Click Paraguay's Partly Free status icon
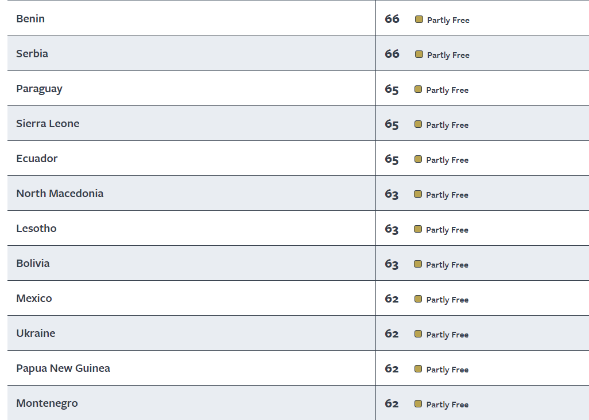 pos(418,89)
